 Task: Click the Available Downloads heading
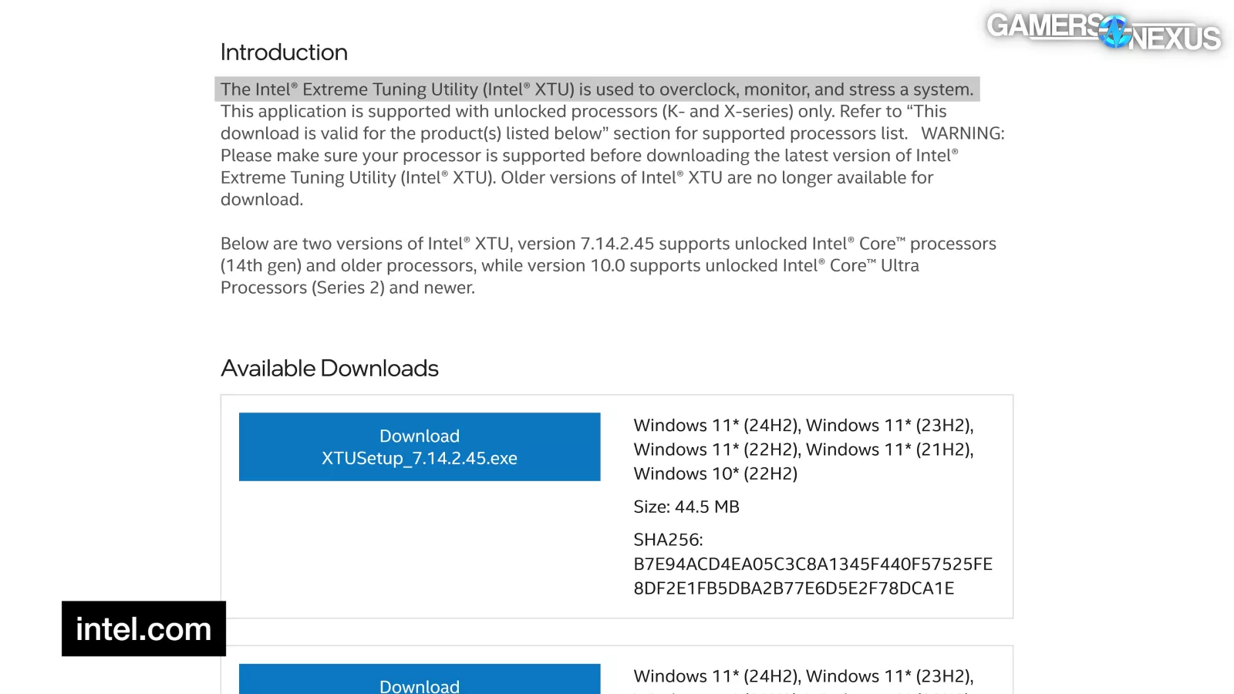click(329, 369)
